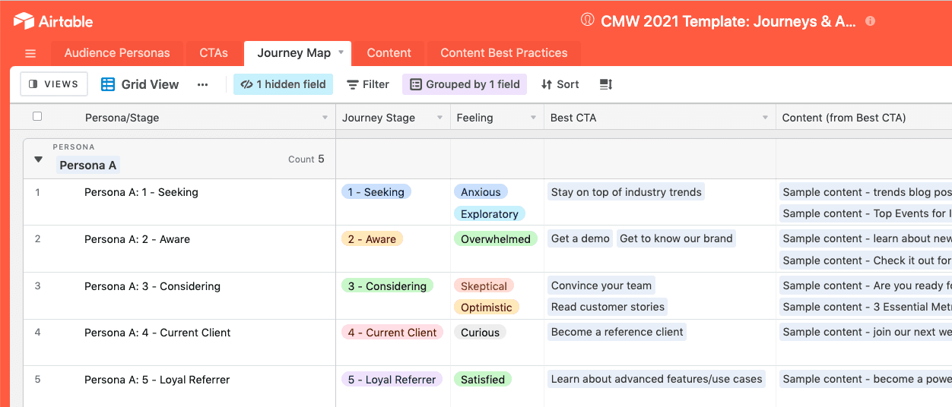The height and width of the screenshot is (407, 952).
Task: Toggle the Views sidebar
Action: pos(54,84)
